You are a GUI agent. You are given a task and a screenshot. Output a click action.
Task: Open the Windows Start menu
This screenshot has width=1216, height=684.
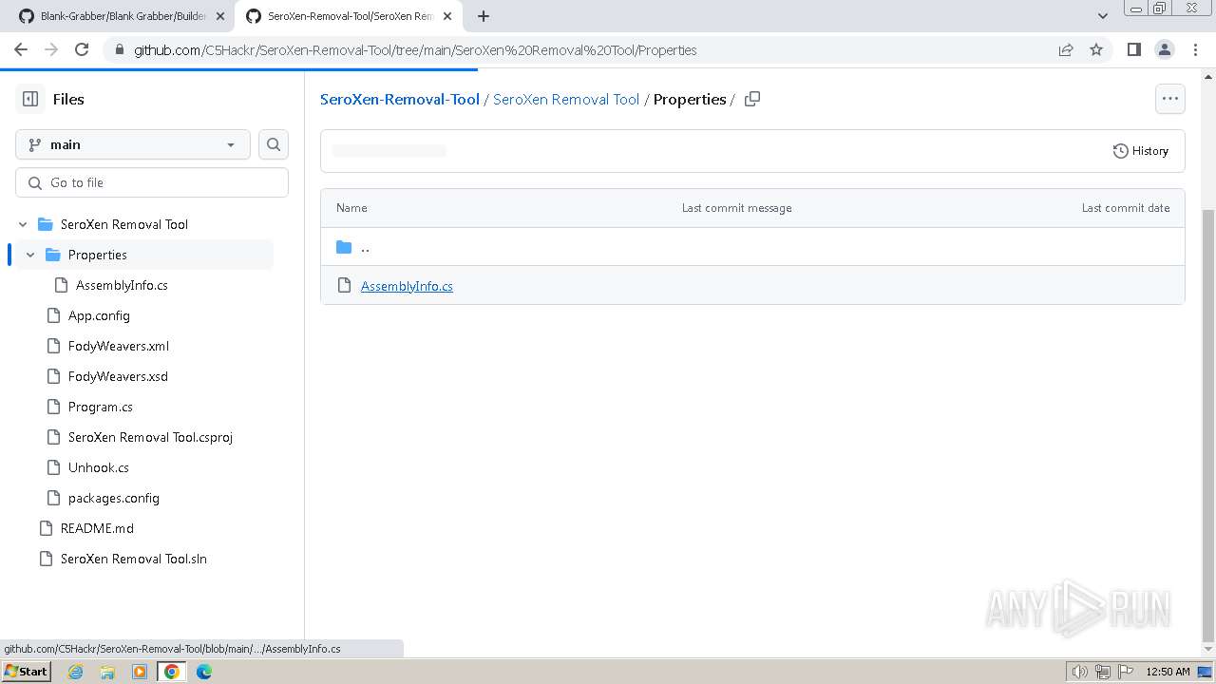[x=26, y=672]
